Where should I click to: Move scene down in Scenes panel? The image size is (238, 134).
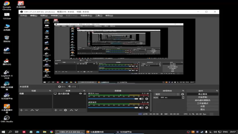point(37,110)
